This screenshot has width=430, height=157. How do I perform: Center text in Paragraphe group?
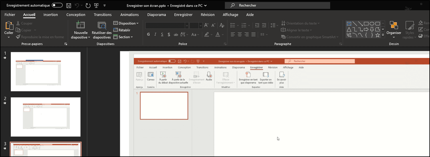point(239,34)
